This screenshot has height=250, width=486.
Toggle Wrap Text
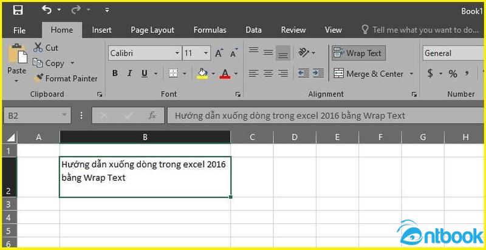click(358, 53)
